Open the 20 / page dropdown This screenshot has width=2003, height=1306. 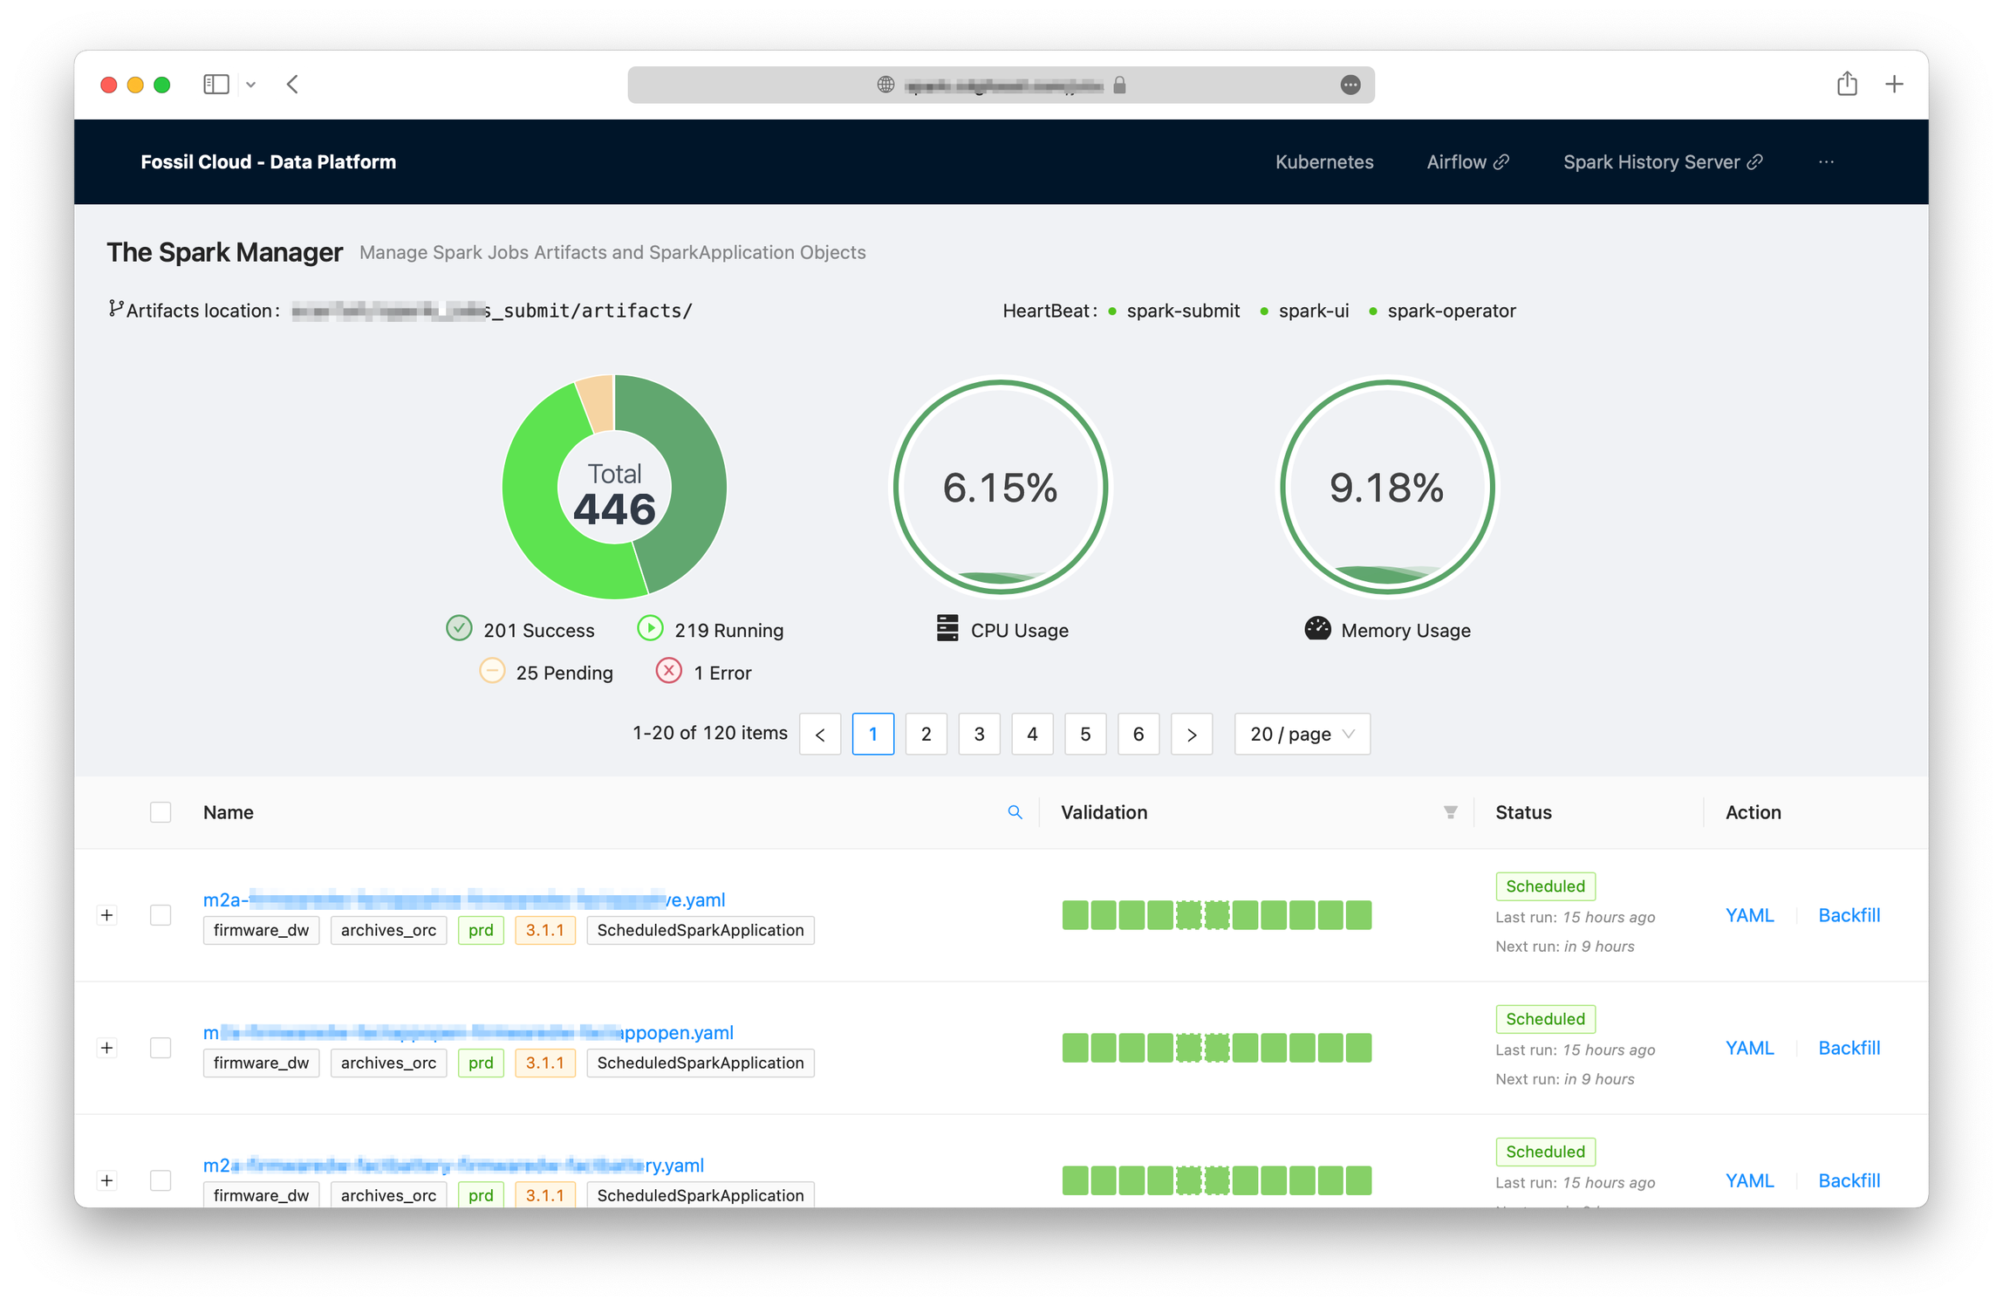pyautogui.click(x=1302, y=734)
